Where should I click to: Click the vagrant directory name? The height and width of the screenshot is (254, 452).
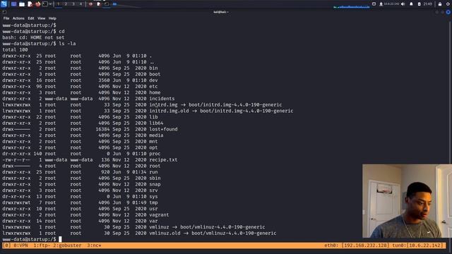click(159, 214)
